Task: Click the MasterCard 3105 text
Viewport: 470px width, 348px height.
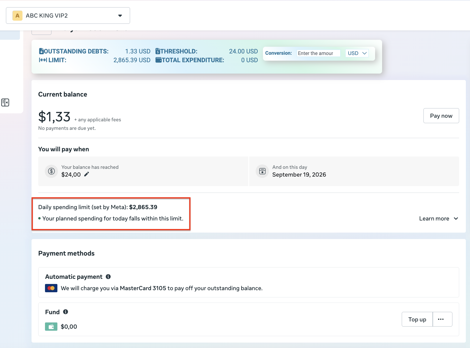Action: tap(143, 288)
